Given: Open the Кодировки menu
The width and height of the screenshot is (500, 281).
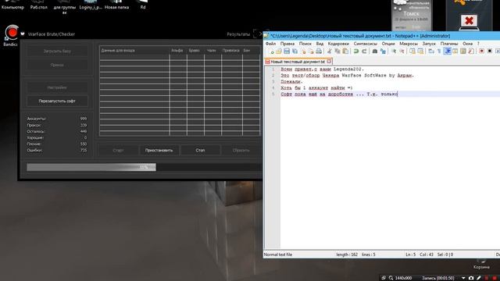Looking at the screenshot, I should pyautogui.click(x=338, y=44).
